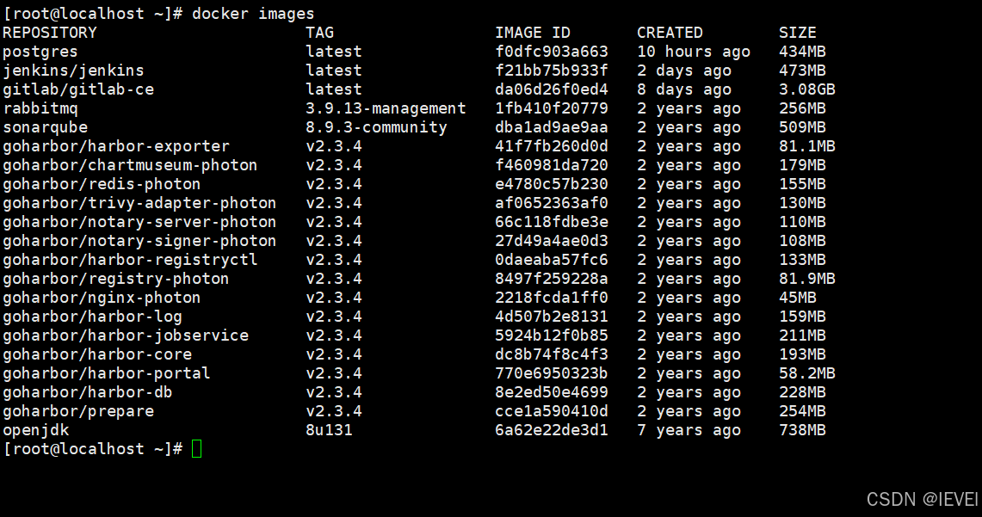Click the CREATED column header
This screenshot has width=982, height=517.
click(670, 33)
